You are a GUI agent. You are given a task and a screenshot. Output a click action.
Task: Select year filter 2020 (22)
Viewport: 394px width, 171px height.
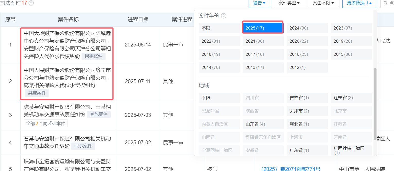tap(307, 41)
